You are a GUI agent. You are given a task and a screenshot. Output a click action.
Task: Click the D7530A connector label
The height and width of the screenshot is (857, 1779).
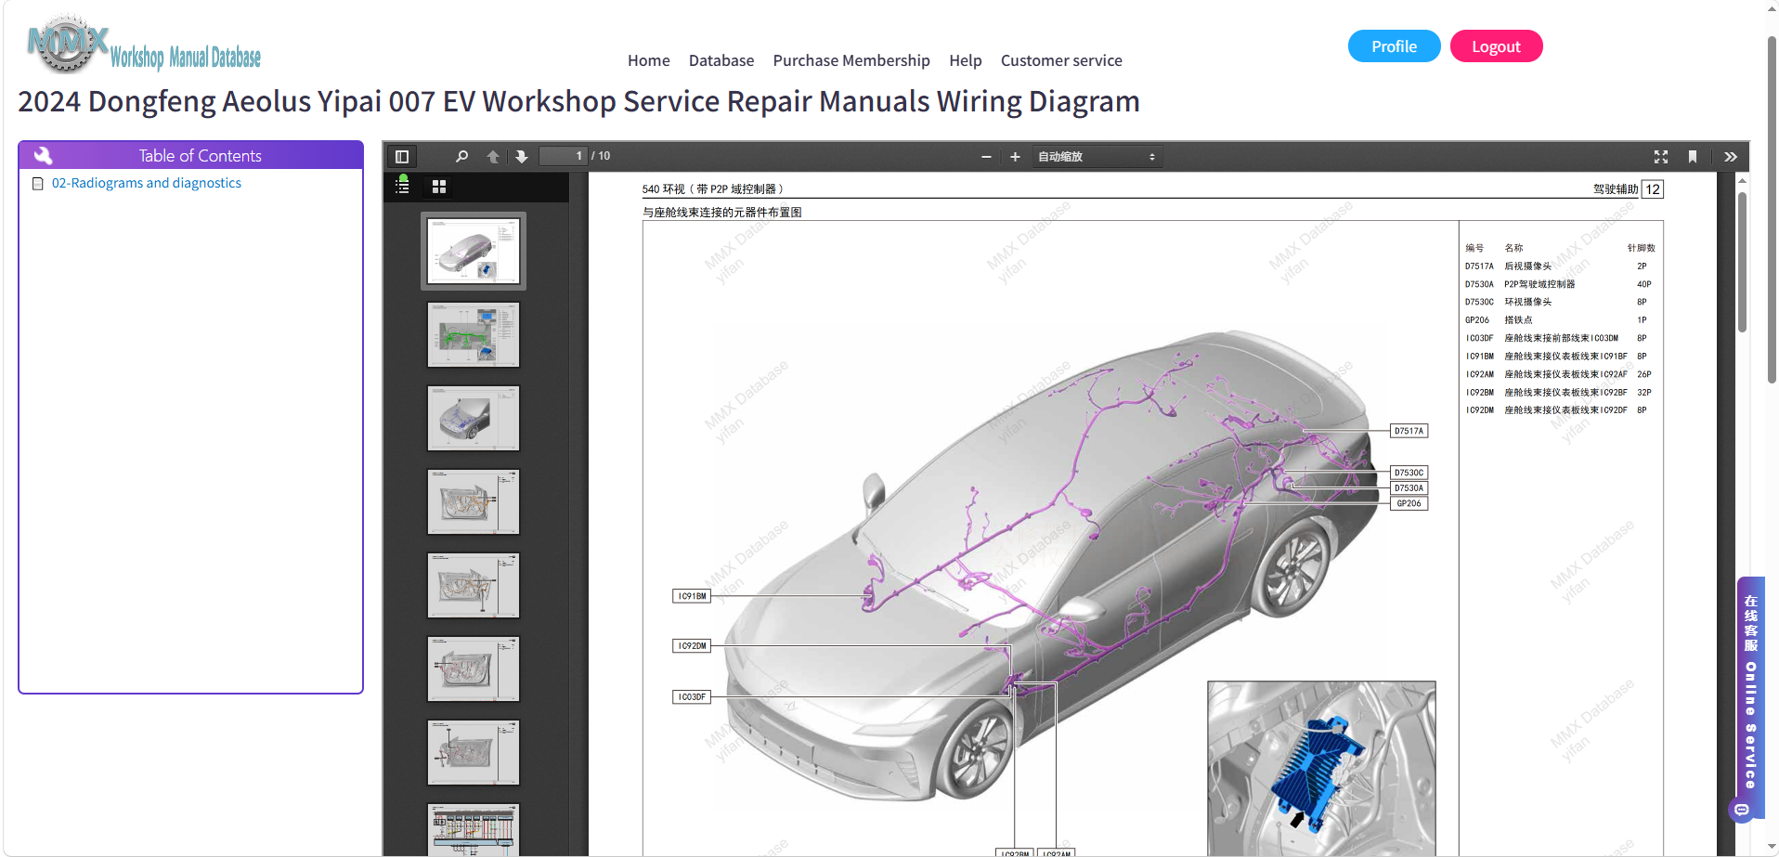(x=1409, y=488)
